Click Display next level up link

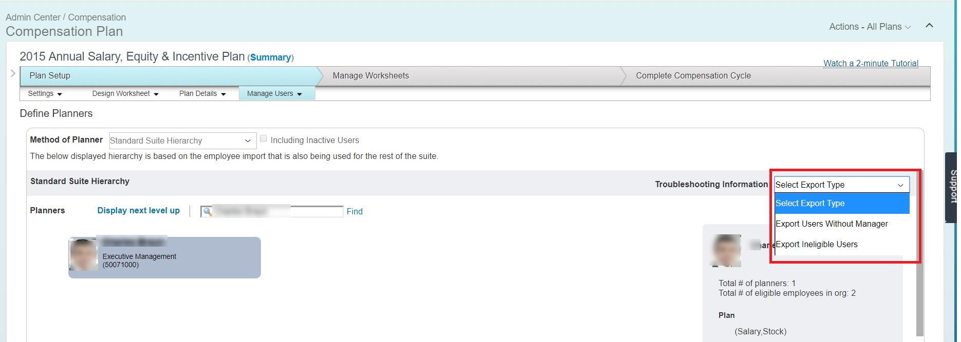[x=139, y=211]
